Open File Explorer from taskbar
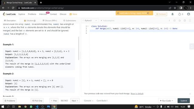The height and width of the screenshot is (109, 194). click(x=19, y=107)
